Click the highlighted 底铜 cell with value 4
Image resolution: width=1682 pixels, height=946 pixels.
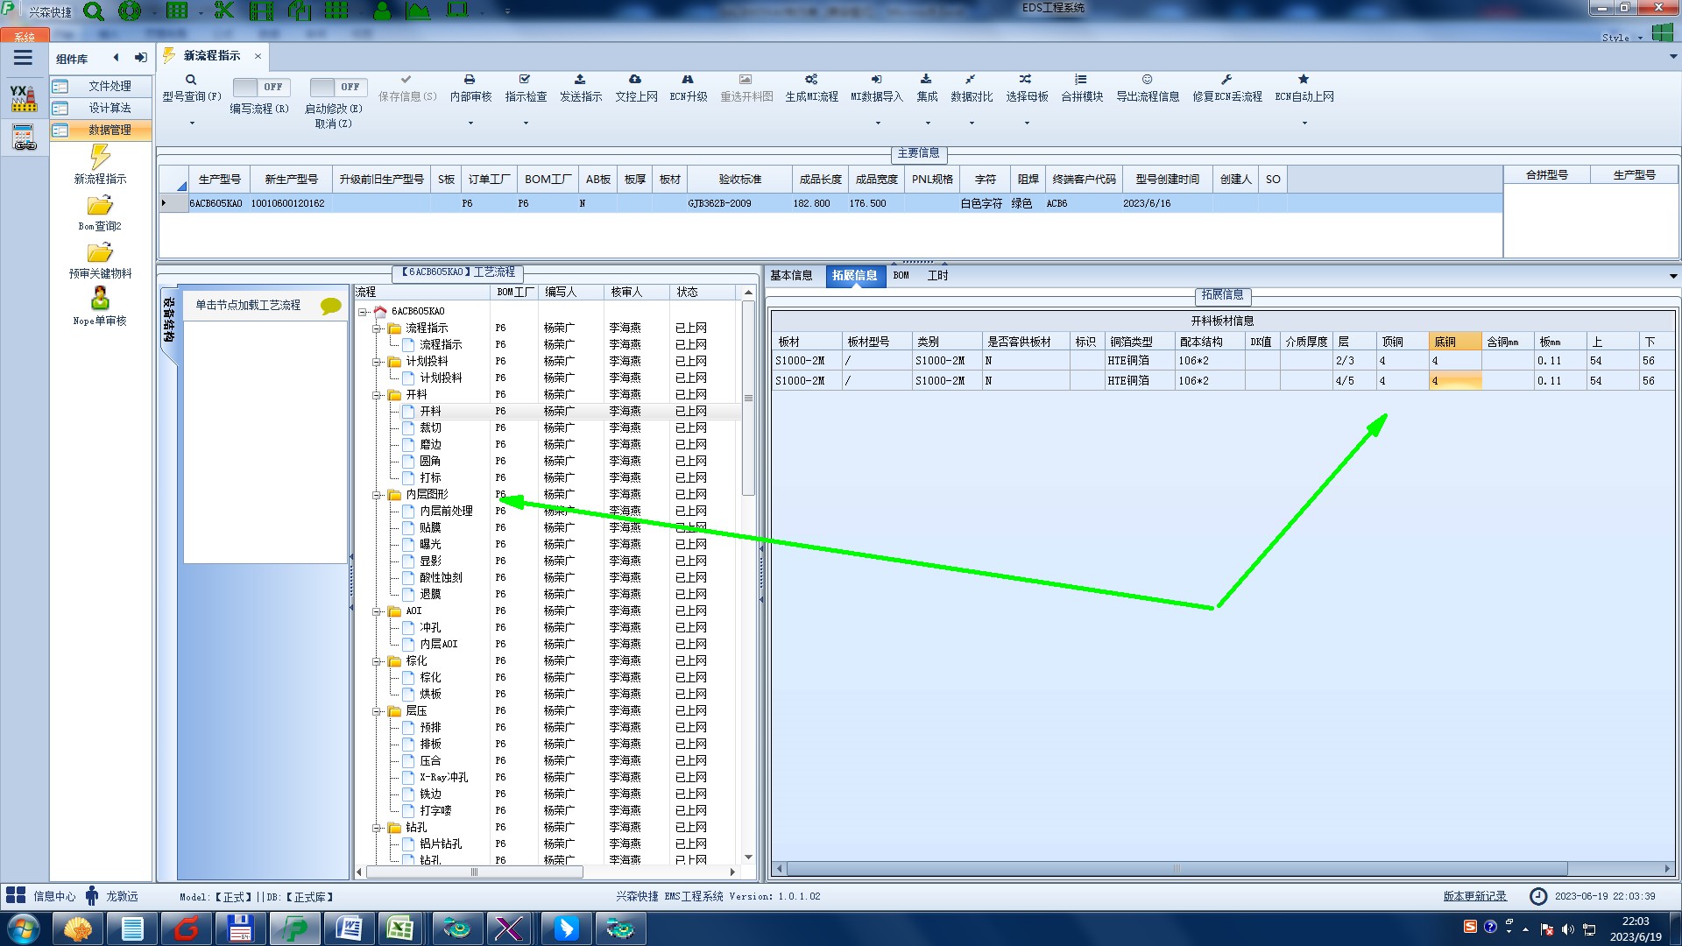1454,381
